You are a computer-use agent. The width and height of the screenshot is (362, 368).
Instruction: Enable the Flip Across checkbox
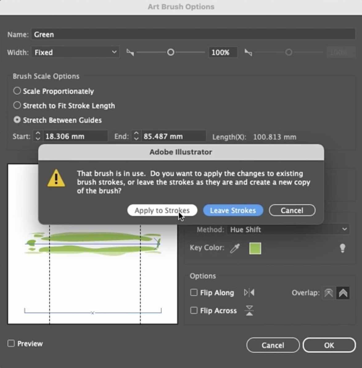pos(194,310)
